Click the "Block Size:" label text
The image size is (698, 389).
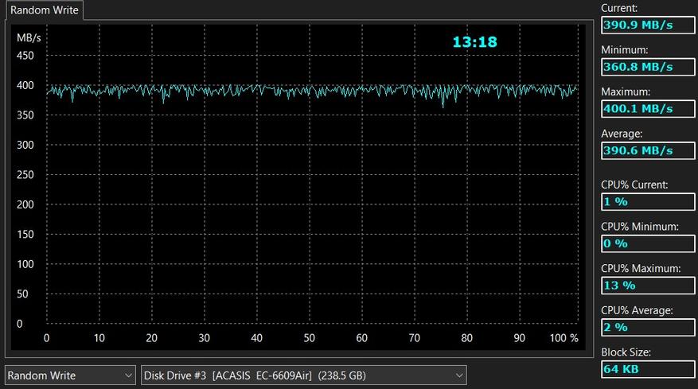[x=626, y=352]
